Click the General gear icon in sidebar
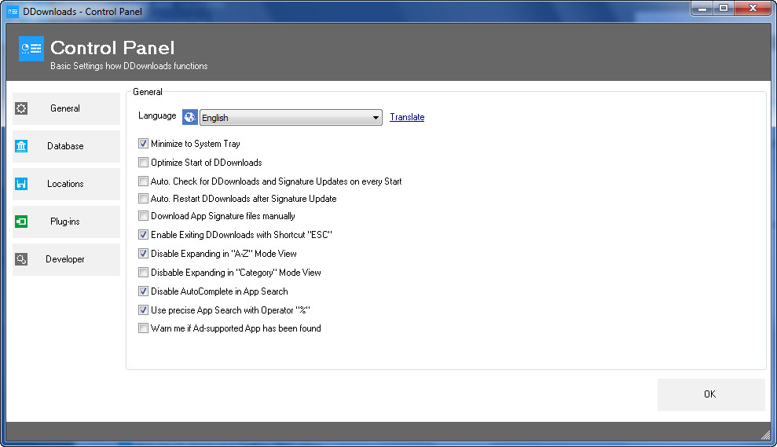 [x=21, y=108]
